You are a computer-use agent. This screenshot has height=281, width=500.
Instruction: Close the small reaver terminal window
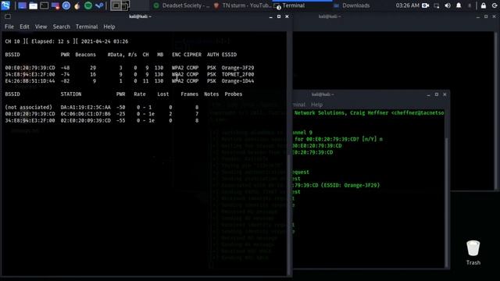coord(445,94)
